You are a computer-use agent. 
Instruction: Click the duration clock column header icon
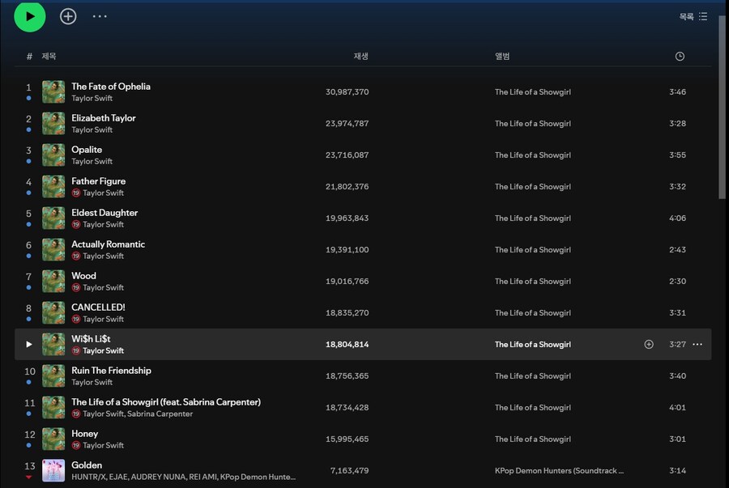(680, 56)
